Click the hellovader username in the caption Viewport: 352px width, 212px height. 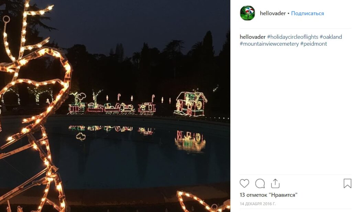click(253, 37)
